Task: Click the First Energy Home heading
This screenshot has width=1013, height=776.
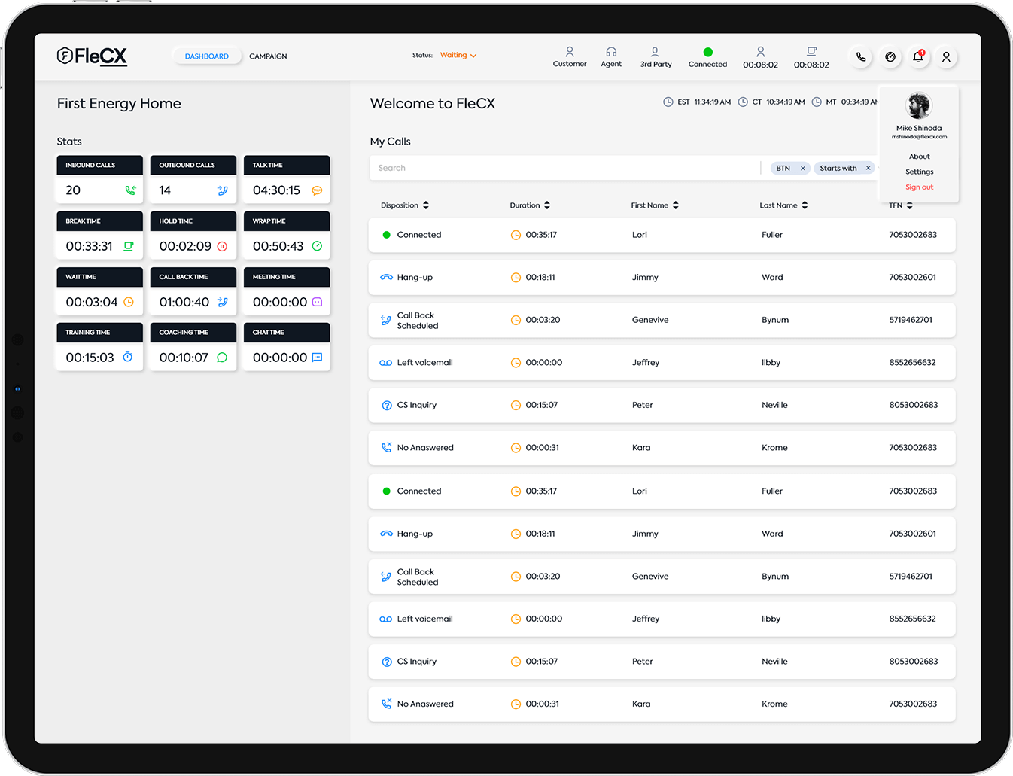Action: (119, 104)
